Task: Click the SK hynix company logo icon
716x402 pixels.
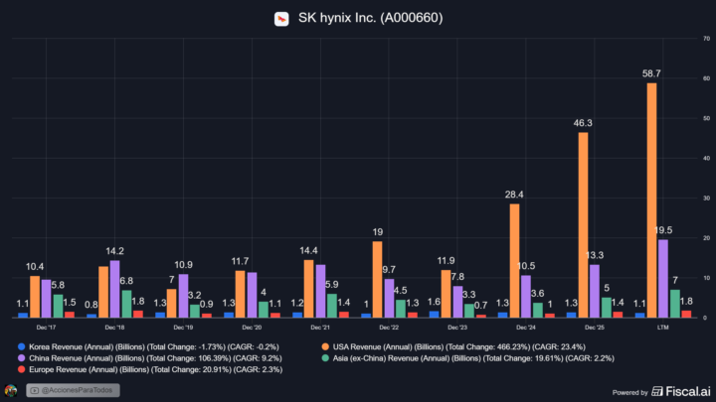Action: (x=281, y=19)
